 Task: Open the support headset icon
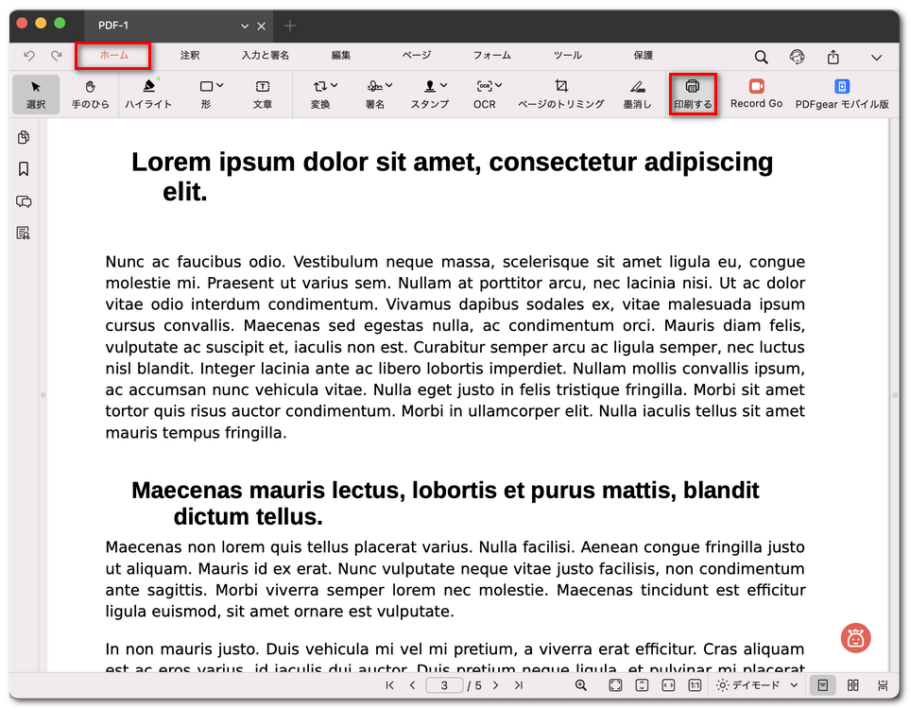tap(797, 57)
